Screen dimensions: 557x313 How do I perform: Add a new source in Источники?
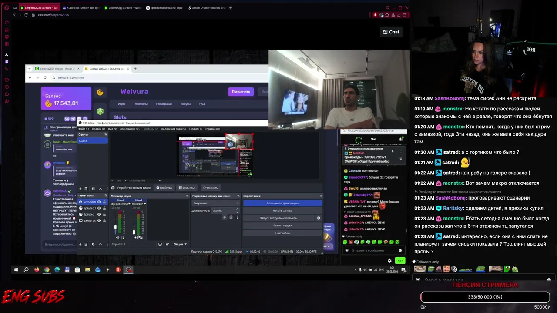click(x=80, y=244)
